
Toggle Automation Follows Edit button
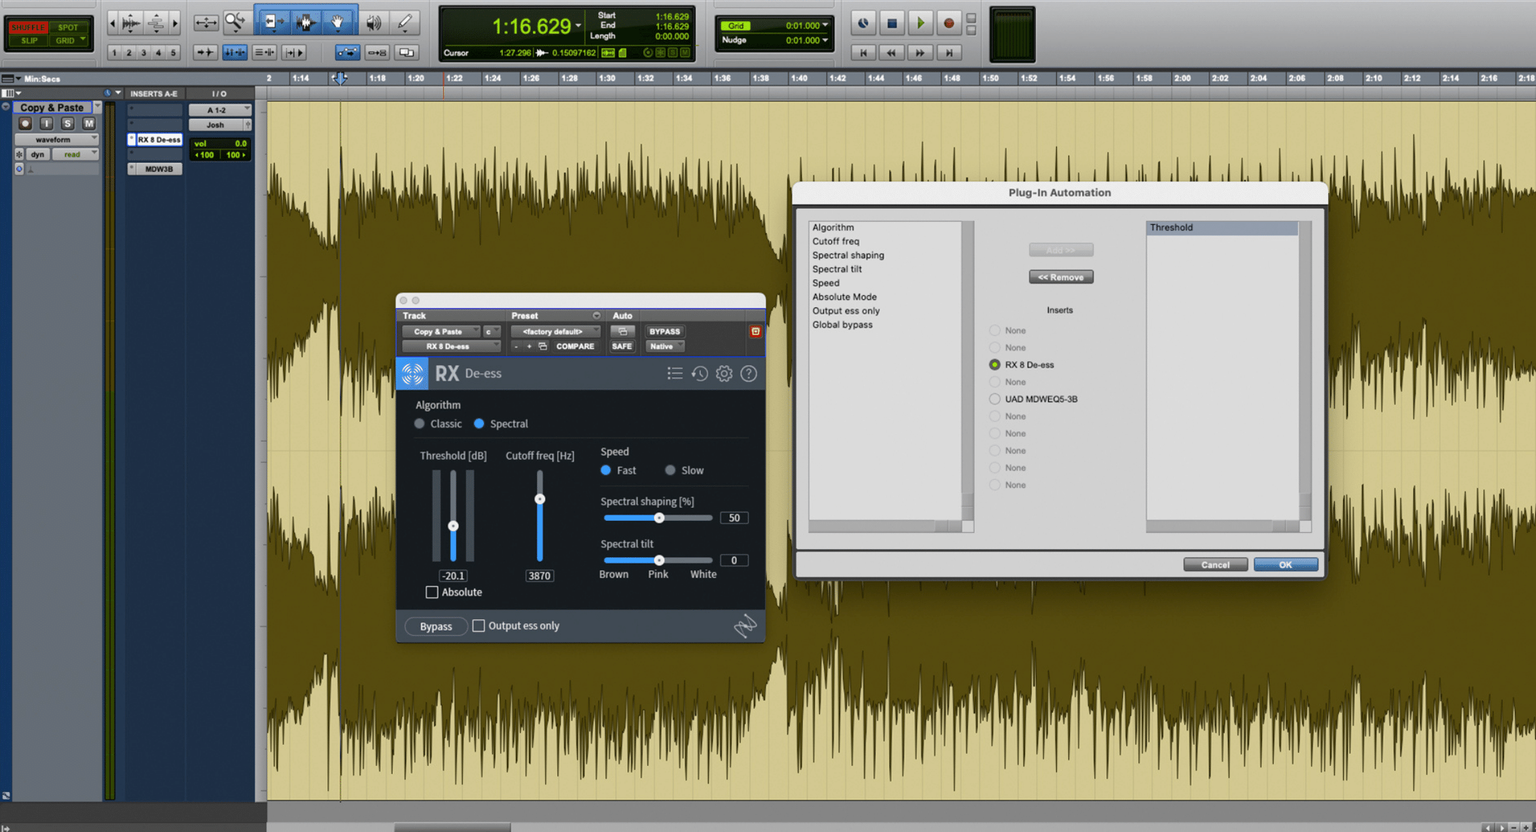point(348,52)
